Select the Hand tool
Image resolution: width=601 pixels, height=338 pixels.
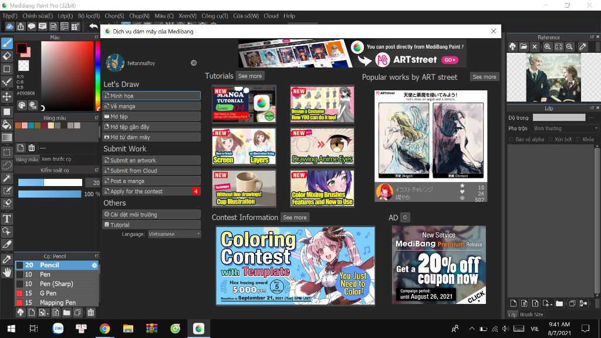click(7, 272)
